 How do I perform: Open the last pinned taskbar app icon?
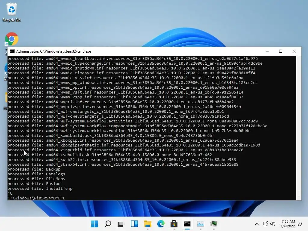click(x=214, y=224)
